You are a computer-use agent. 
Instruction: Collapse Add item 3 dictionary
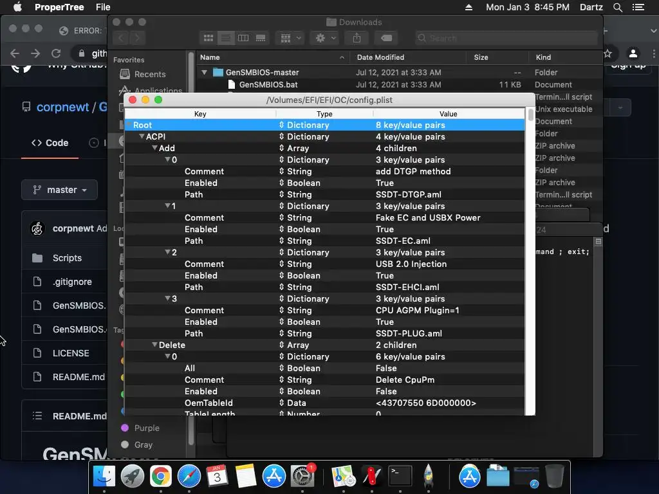167,298
